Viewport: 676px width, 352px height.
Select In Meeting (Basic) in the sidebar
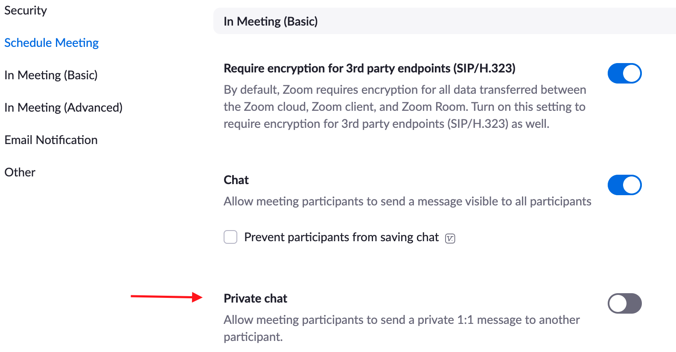point(51,75)
